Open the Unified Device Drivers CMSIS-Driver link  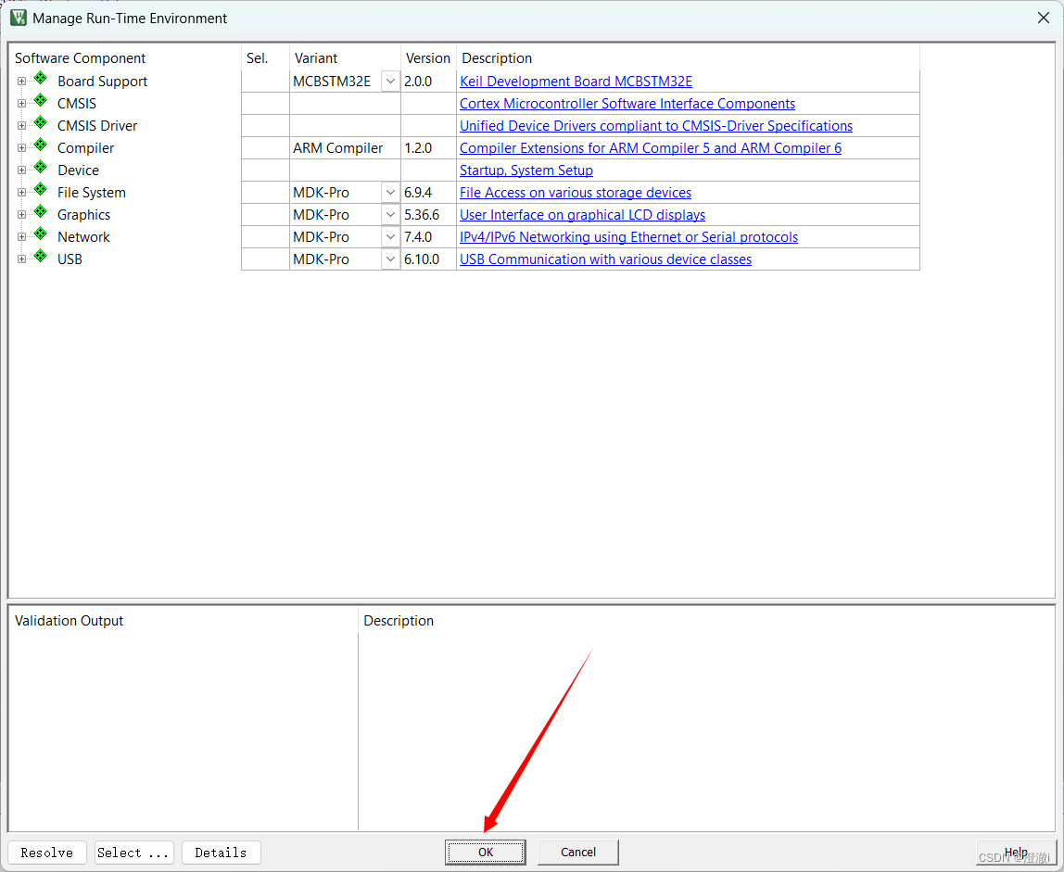656,125
